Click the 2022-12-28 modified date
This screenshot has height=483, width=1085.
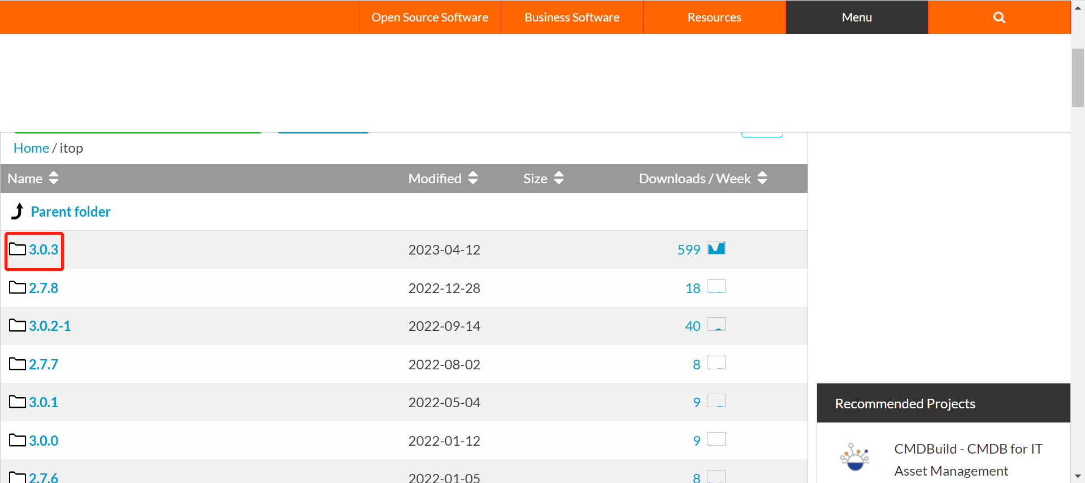(444, 288)
